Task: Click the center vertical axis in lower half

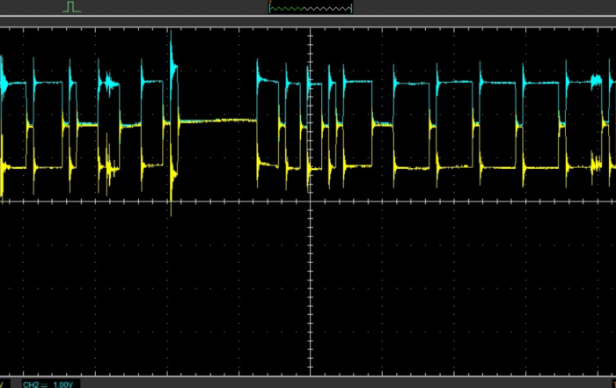Action: [310, 290]
